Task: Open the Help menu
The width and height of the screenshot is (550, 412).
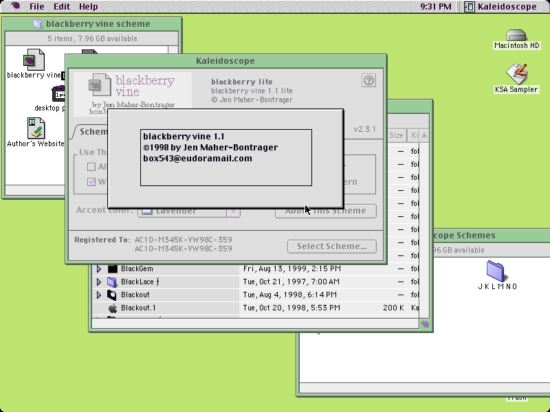Action: (89, 7)
